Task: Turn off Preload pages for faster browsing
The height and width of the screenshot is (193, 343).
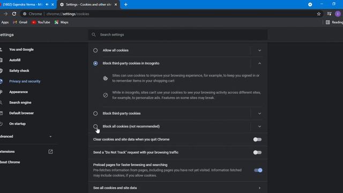Action: click(258, 170)
